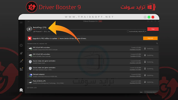The height and width of the screenshot is (100, 178).
Task: Expand the Automatically reboot PC dropdown arrow
Action: [146, 31]
